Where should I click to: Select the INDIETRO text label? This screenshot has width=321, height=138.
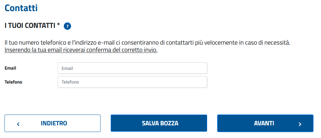[x=54, y=123]
